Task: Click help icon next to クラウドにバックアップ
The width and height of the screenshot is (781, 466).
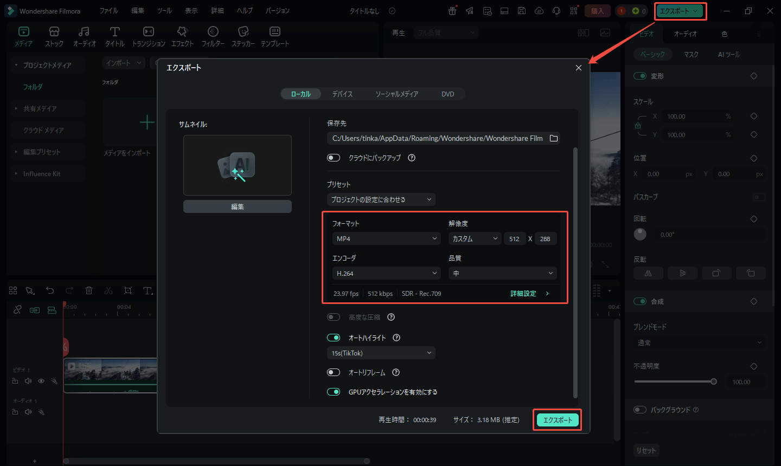Action: [412, 158]
